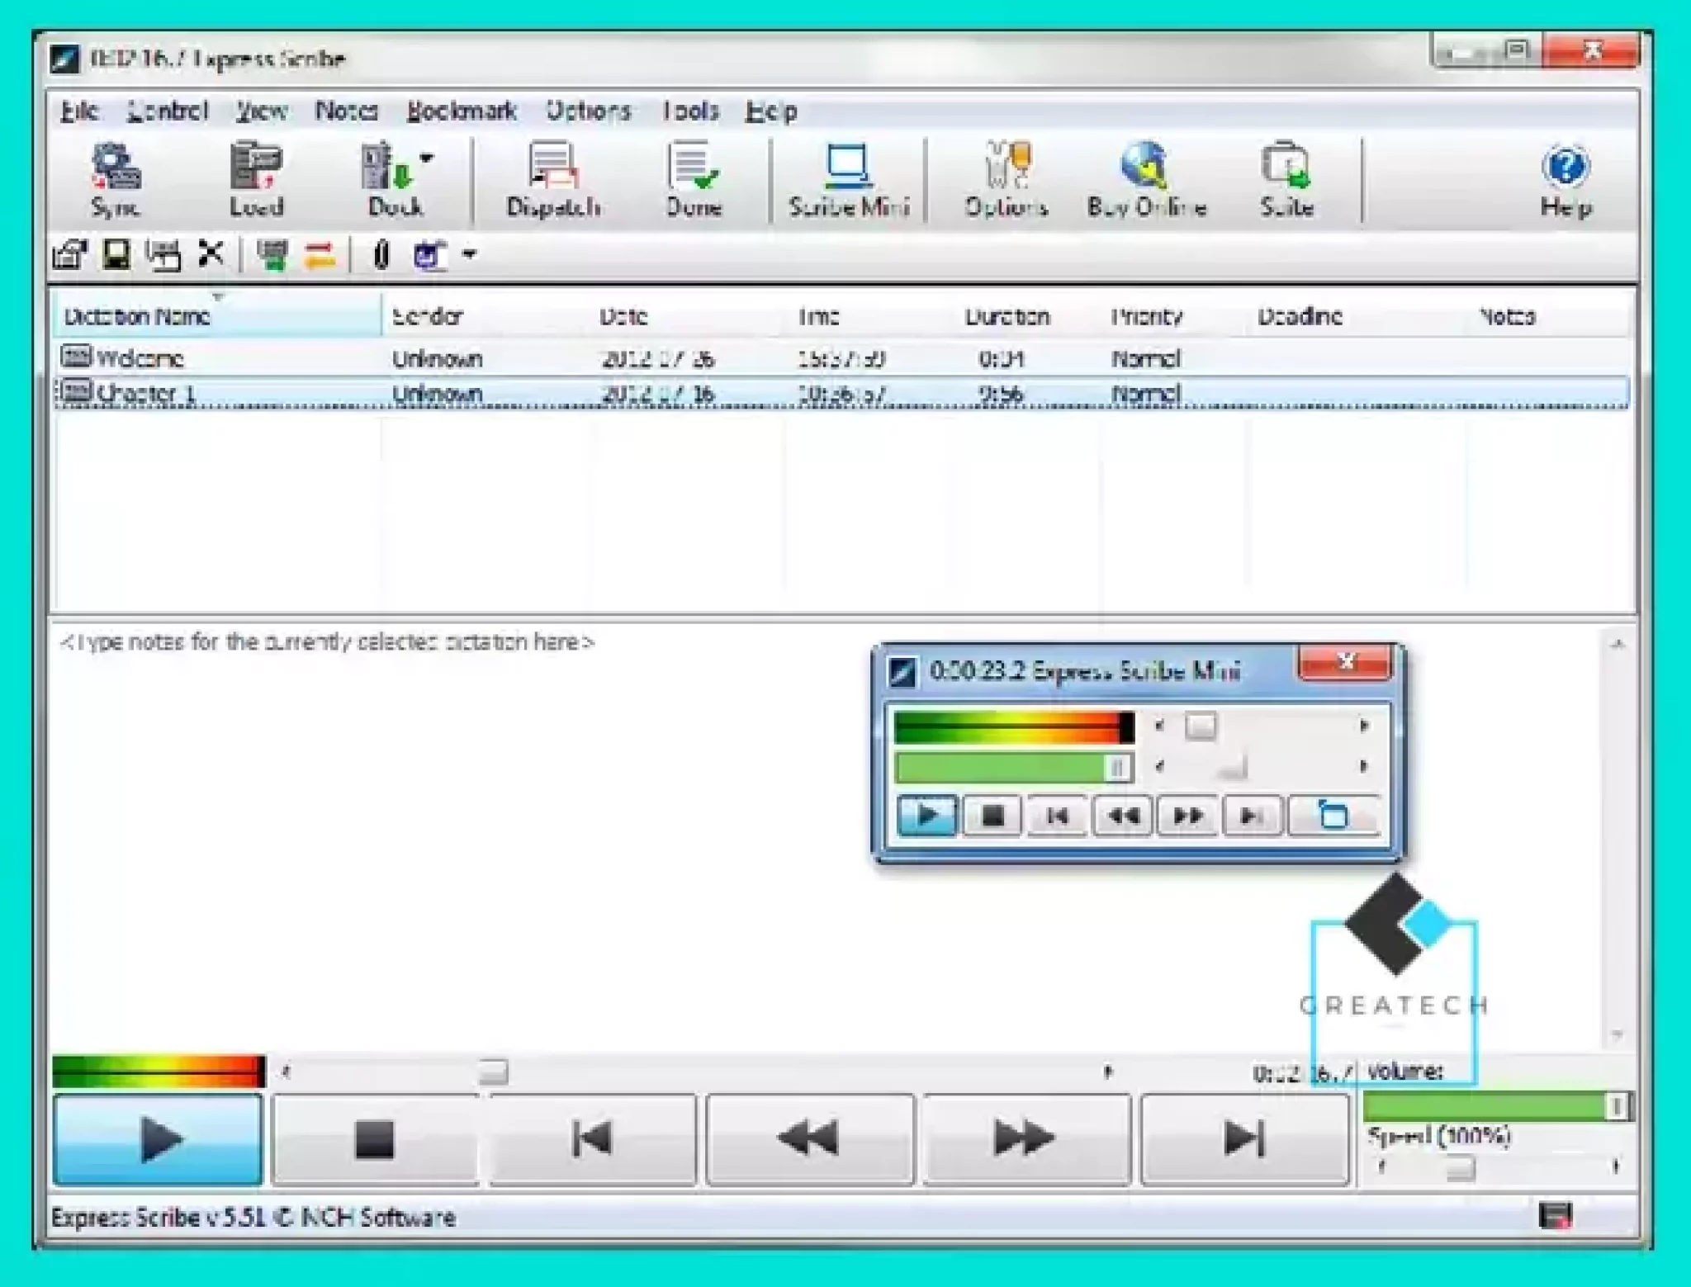1691x1287 pixels.
Task: Expand the Dock dropdown arrow
Action: click(x=427, y=158)
